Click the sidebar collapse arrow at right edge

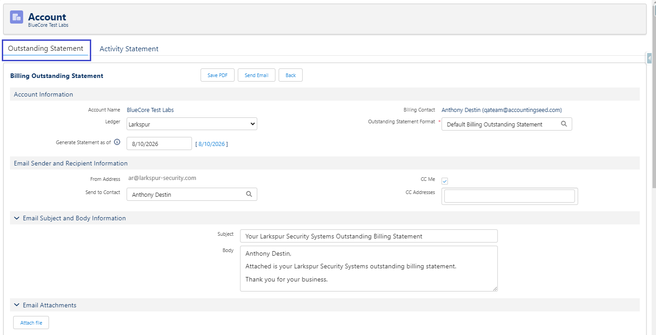[650, 58]
